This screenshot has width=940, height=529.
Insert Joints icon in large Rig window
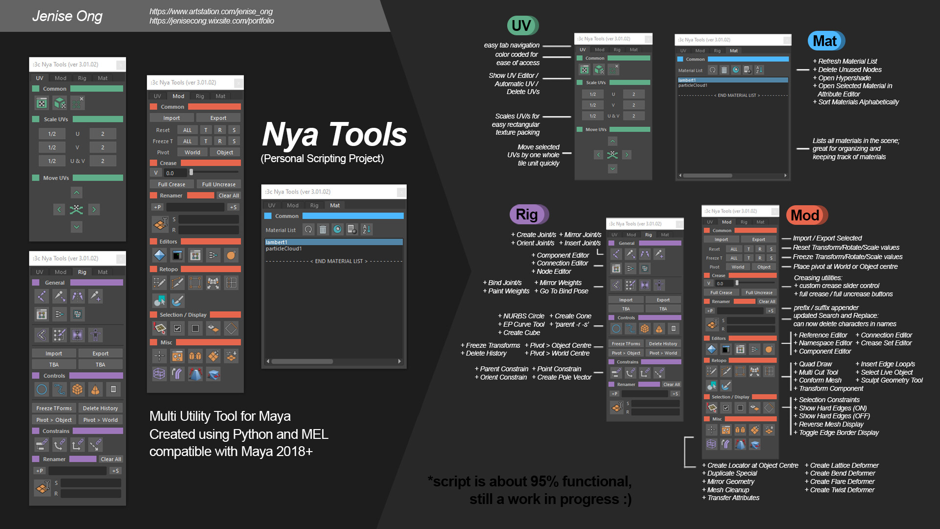coord(95,296)
